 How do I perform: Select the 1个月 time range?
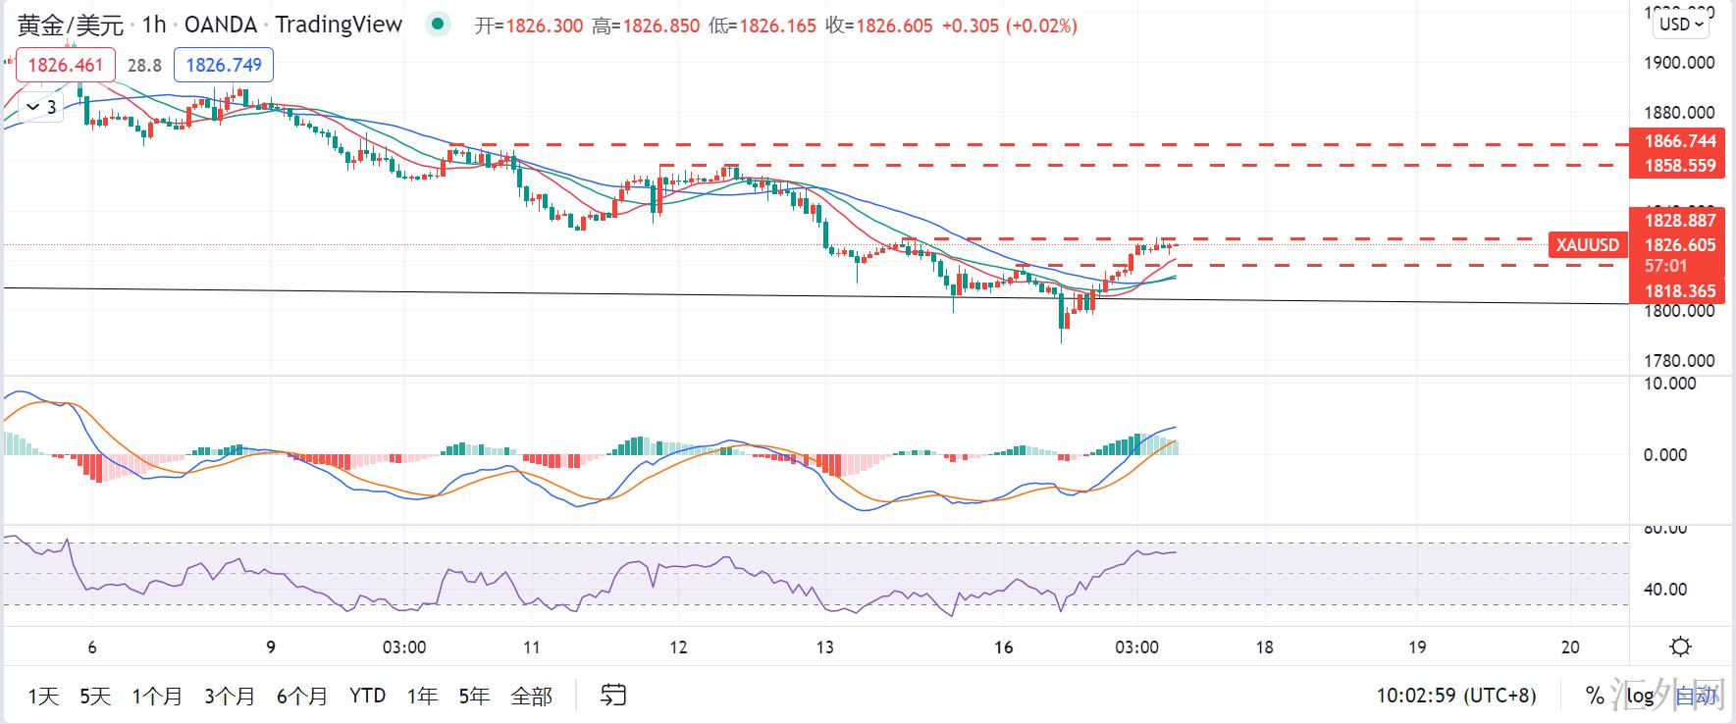tap(157, 696)
